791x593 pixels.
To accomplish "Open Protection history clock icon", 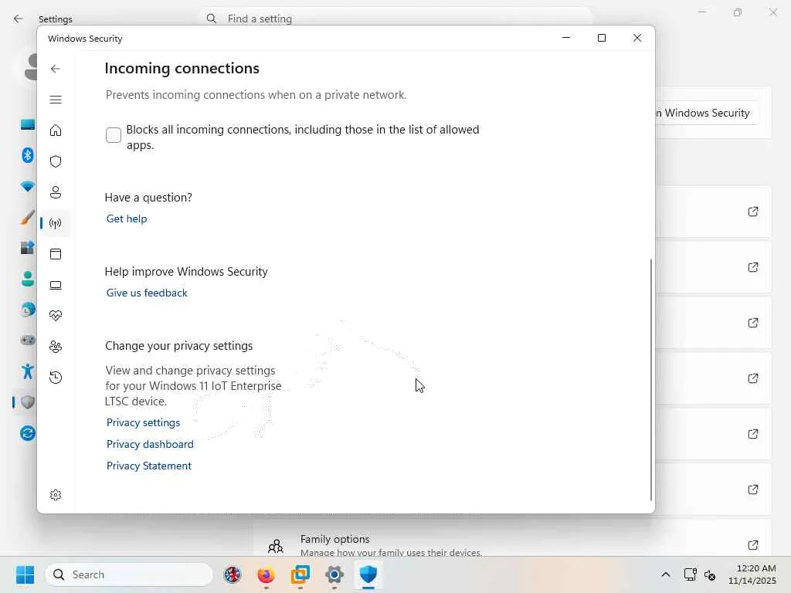I will (x=56, y=377).
